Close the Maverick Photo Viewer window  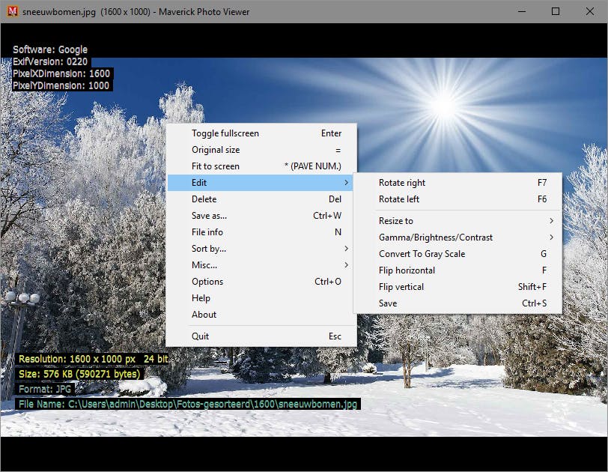589,12
